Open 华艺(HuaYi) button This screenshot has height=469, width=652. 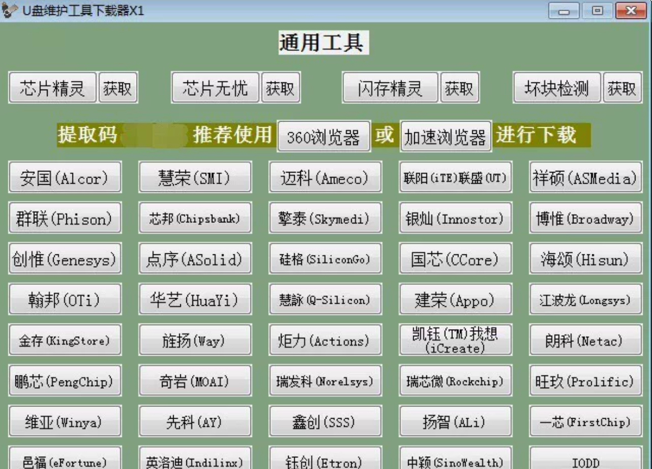coord(195,299)
